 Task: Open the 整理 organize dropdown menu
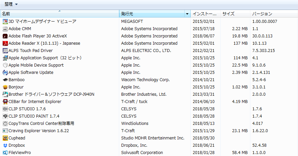point(11,4)
